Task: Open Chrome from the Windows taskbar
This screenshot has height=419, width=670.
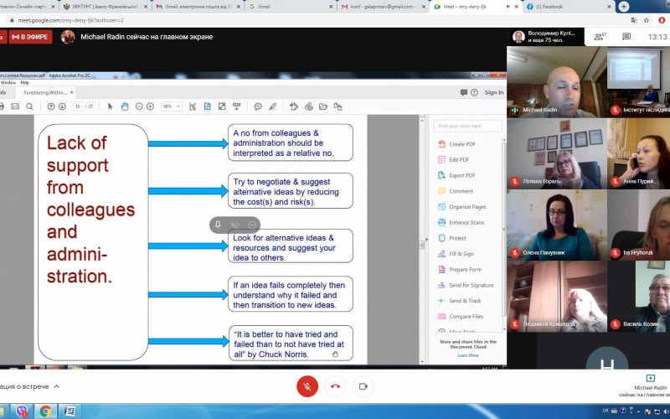Action: coord(45,411)
